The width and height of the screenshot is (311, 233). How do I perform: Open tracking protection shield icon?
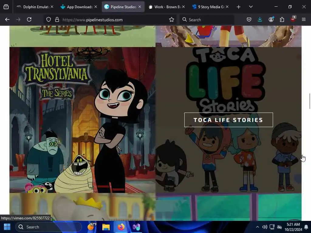[49, 20]
